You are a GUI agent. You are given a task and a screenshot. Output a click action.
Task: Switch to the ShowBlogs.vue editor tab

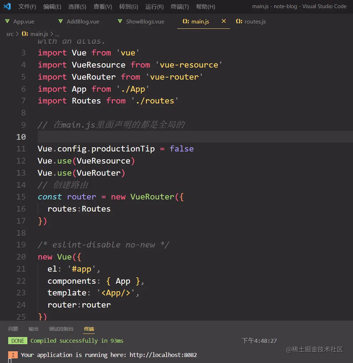tap(145, 22)
